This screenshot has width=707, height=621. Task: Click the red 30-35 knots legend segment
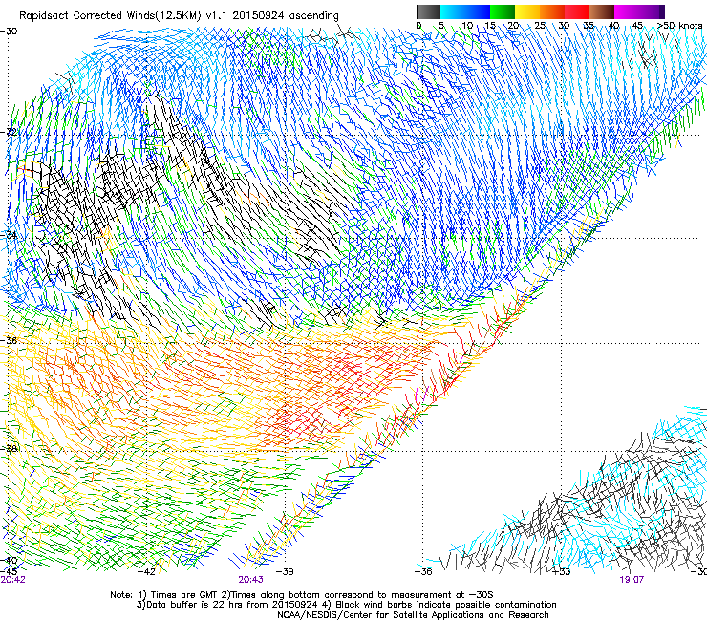click(577, 11)
